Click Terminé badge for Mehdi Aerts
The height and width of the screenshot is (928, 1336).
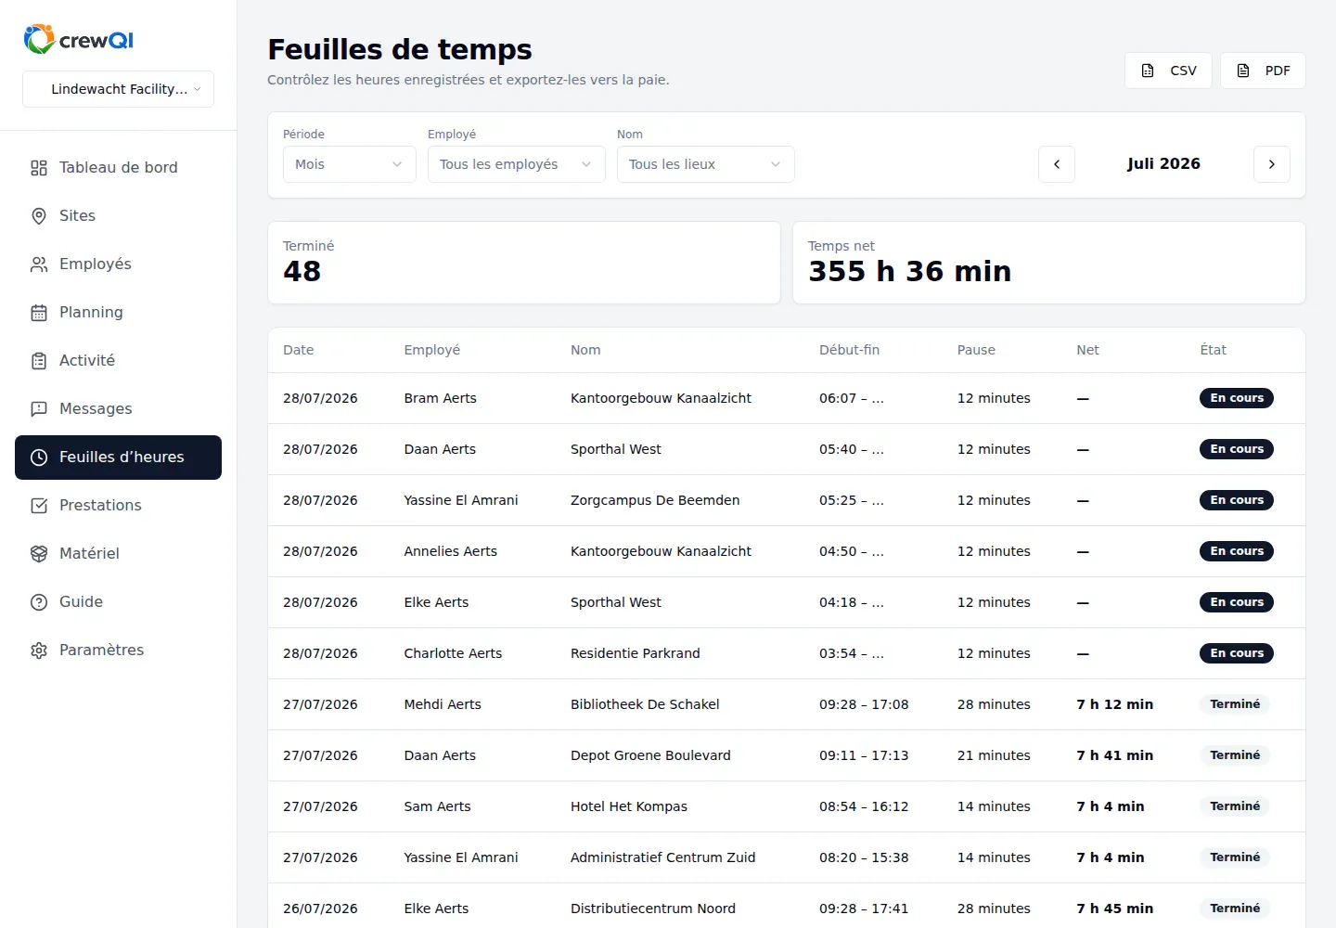point(1235,704)
